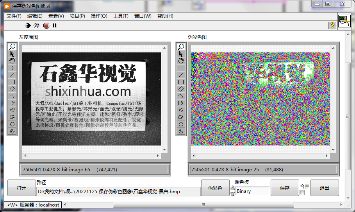Select Freehand Line tool in grayscale palette
This screenshot has width=355, height=212.
point(12,110)
